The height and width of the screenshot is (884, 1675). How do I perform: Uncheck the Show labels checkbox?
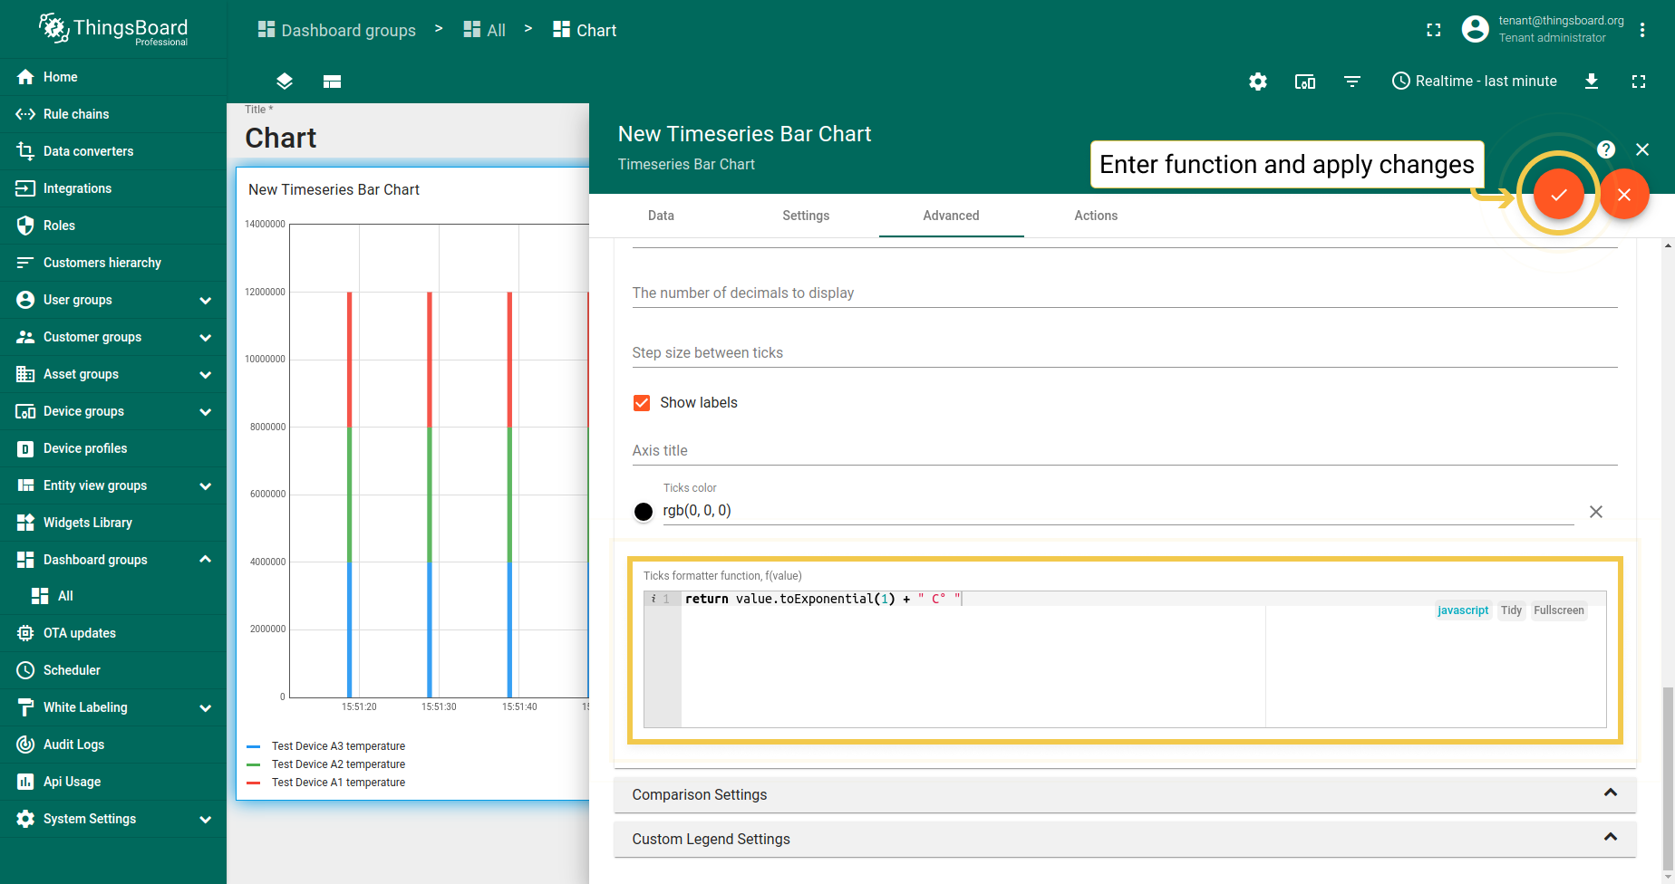click(x=642, y=403)
